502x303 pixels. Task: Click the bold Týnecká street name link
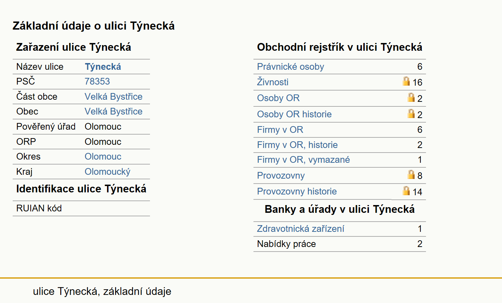point(103,67)
